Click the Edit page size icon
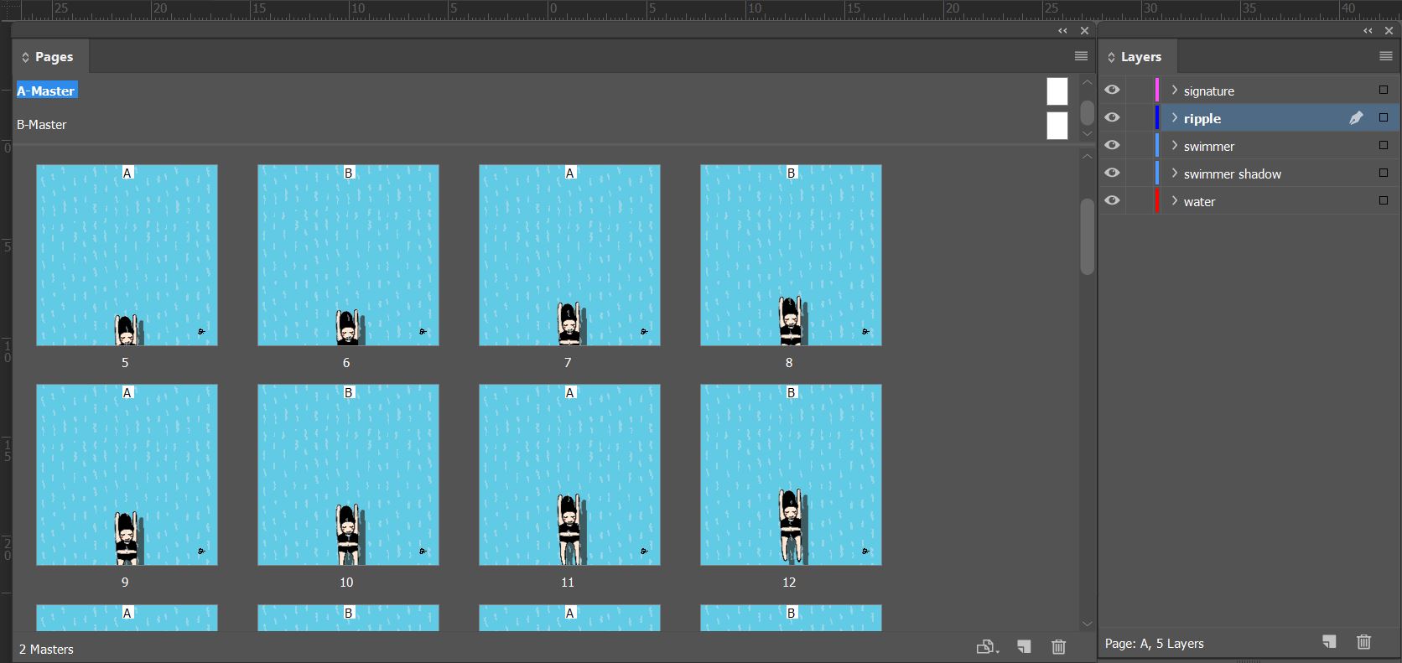1402x663 pixels. [988, 647]
